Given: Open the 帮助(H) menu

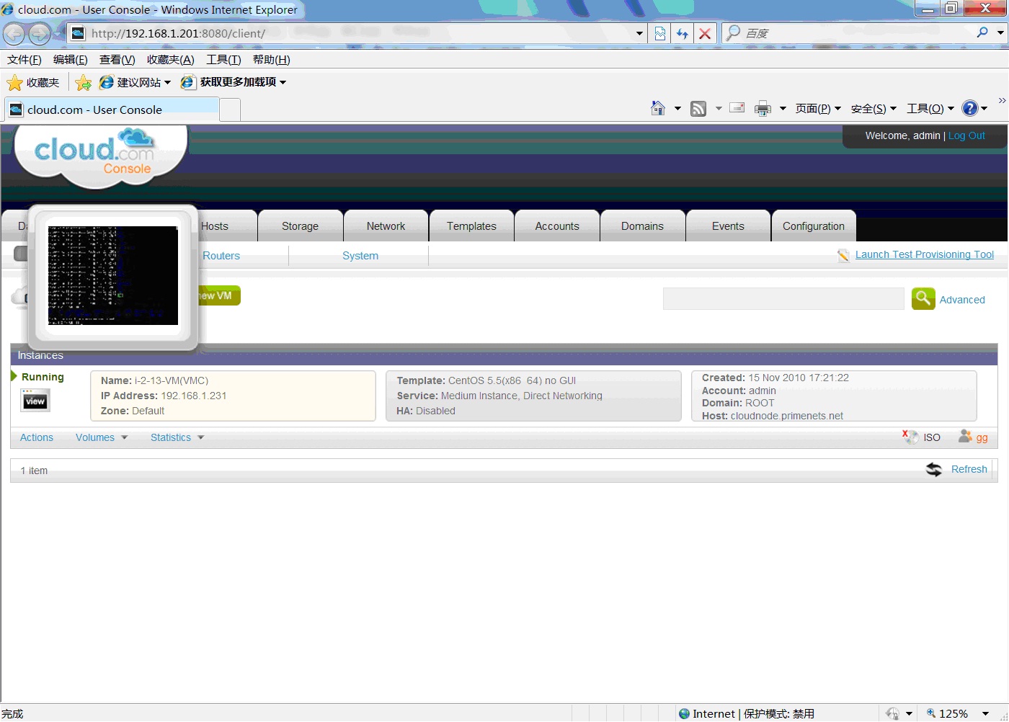Looking at the screenshot, I should point(272,60).
